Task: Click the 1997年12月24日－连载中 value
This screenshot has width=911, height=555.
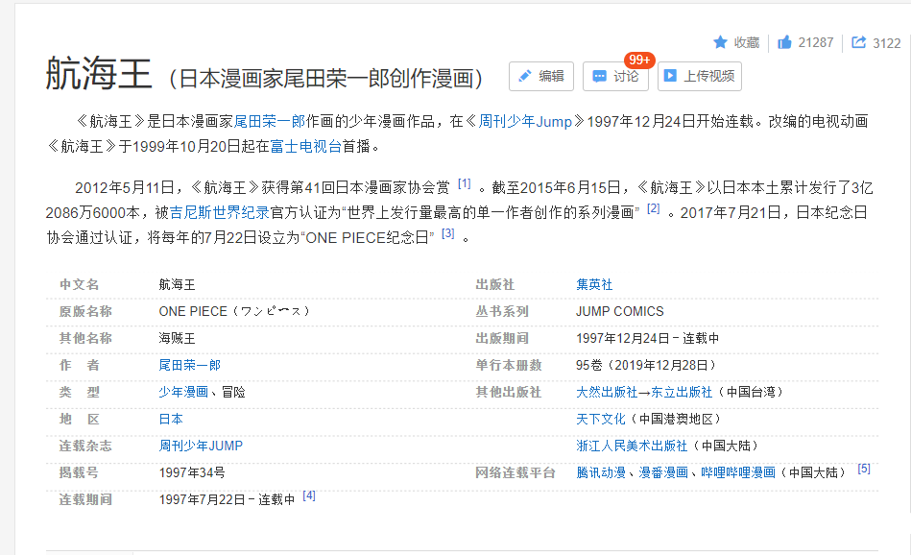Action: point(647,338)
